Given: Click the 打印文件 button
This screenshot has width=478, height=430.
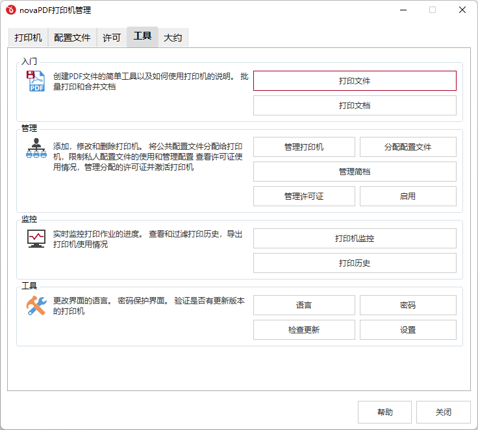Looking at the screenshot, I should [x=355, y=80].
